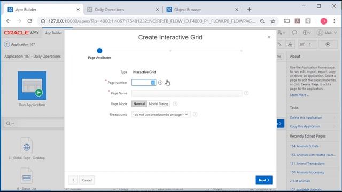
Task: Switch to the App Builder browser tab
Action: click(x=43, y=10)
